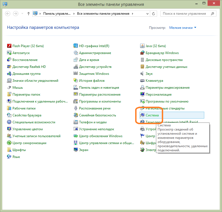This screenshot has height=212, width=222.
Task: Open Программы и компоненты link
Action: [100, 101]
